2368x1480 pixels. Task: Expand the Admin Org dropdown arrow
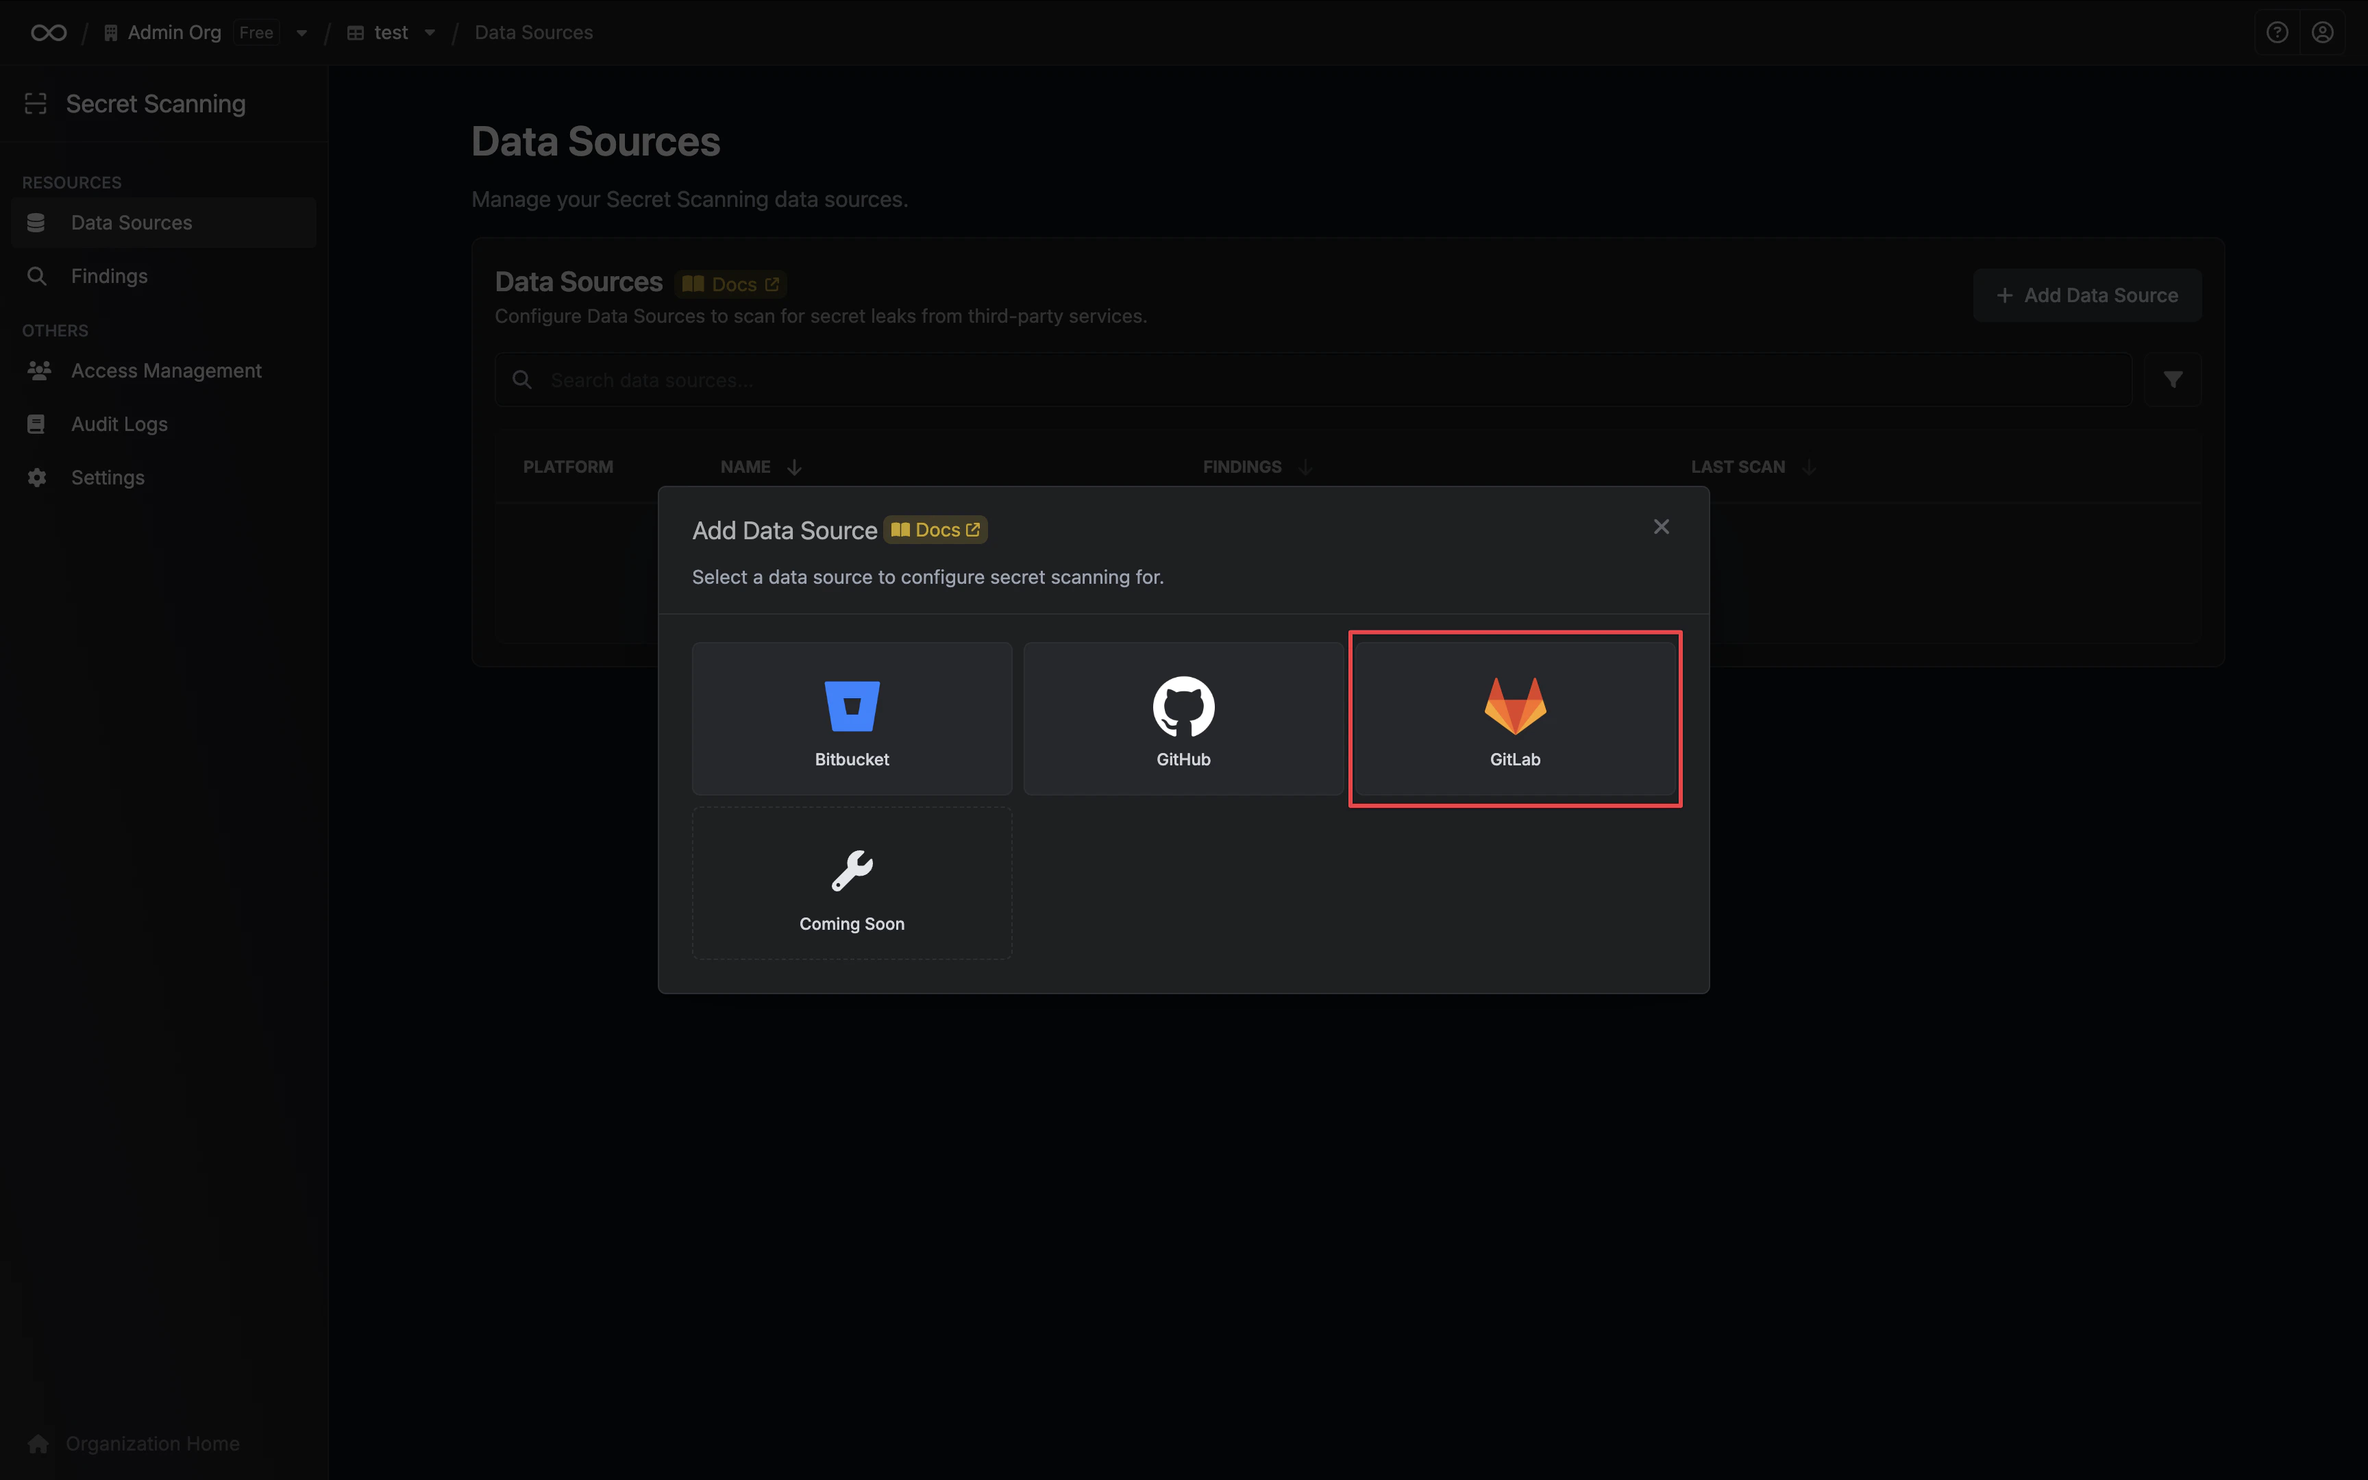[x=301, y=32]
